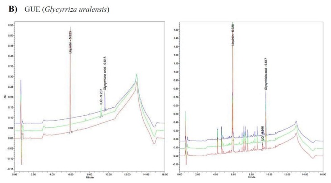The image size is (331, 183).
Task: Click the Minute x-axis label of right chart
Action: coord(252,177)
